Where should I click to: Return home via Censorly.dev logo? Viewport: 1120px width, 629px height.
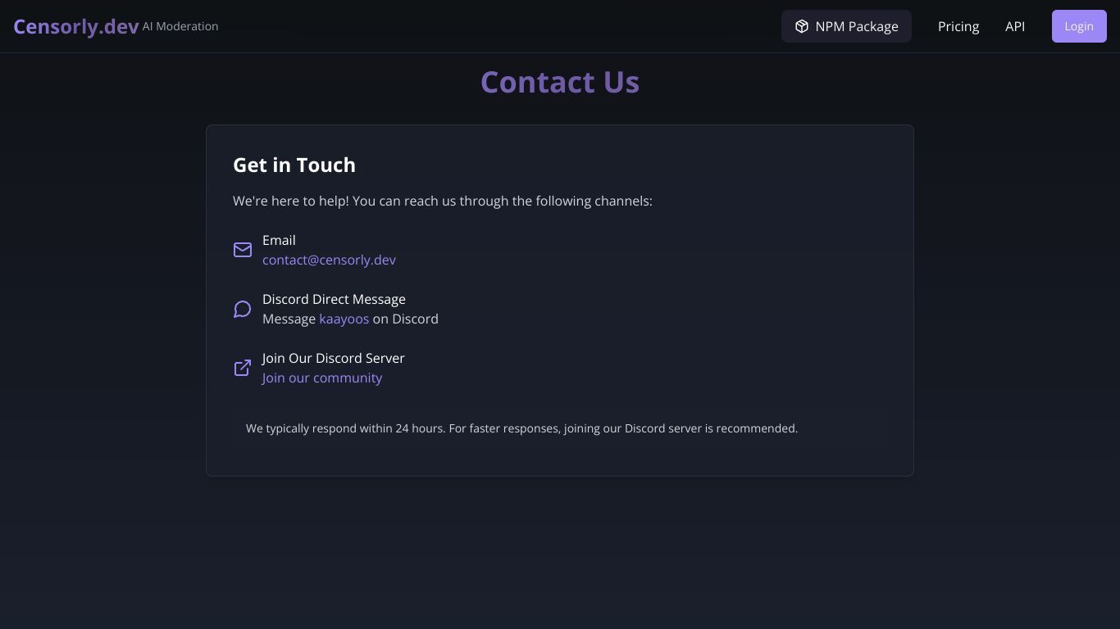tap(76, 26)
